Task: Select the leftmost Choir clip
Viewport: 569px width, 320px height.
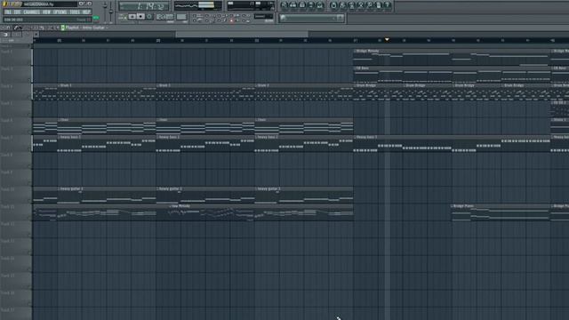Action: (107, 126)
